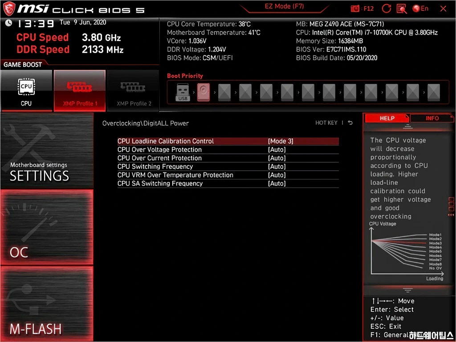Click the side panel arrows on right edge
The image size is (456, 342).
[451, 214]
